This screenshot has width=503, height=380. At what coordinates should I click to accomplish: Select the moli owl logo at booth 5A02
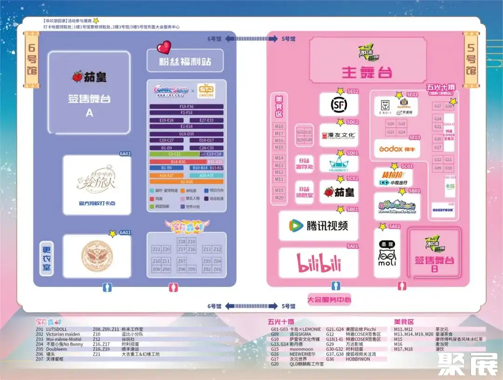tap(387, 253)
